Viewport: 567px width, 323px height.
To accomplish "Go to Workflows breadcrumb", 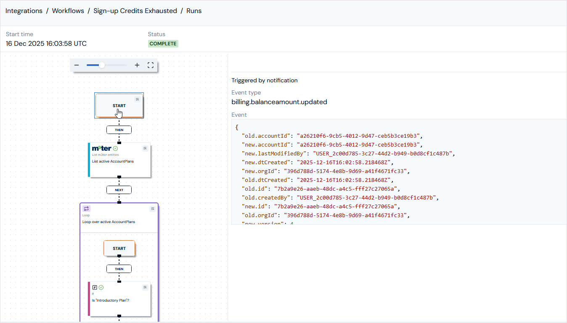I will [68, 11].
